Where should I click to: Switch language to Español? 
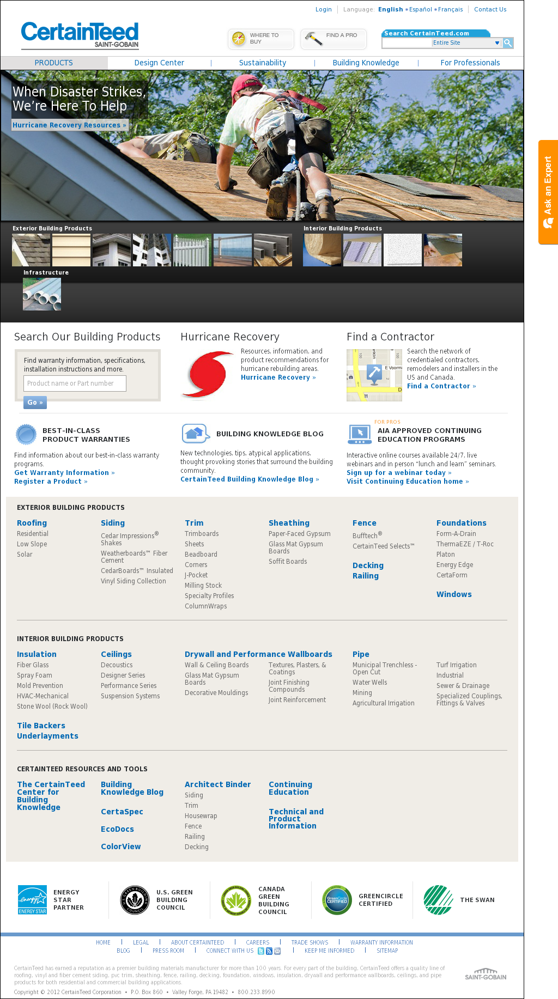click(x=420, y=10)
